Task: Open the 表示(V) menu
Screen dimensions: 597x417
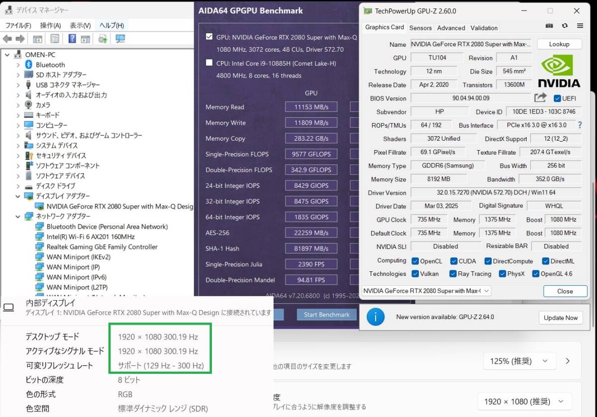Action: [80, 25]
